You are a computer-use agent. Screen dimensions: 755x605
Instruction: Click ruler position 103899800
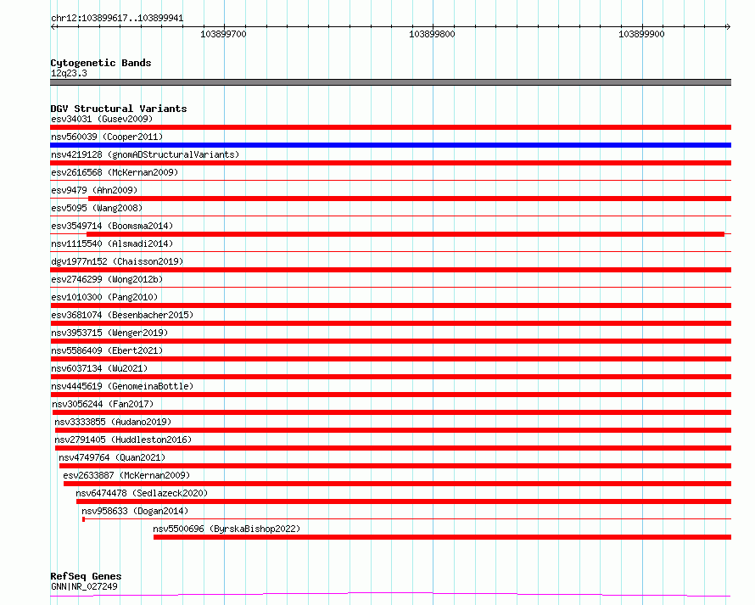pyautogui.click(x=432, y=34)
